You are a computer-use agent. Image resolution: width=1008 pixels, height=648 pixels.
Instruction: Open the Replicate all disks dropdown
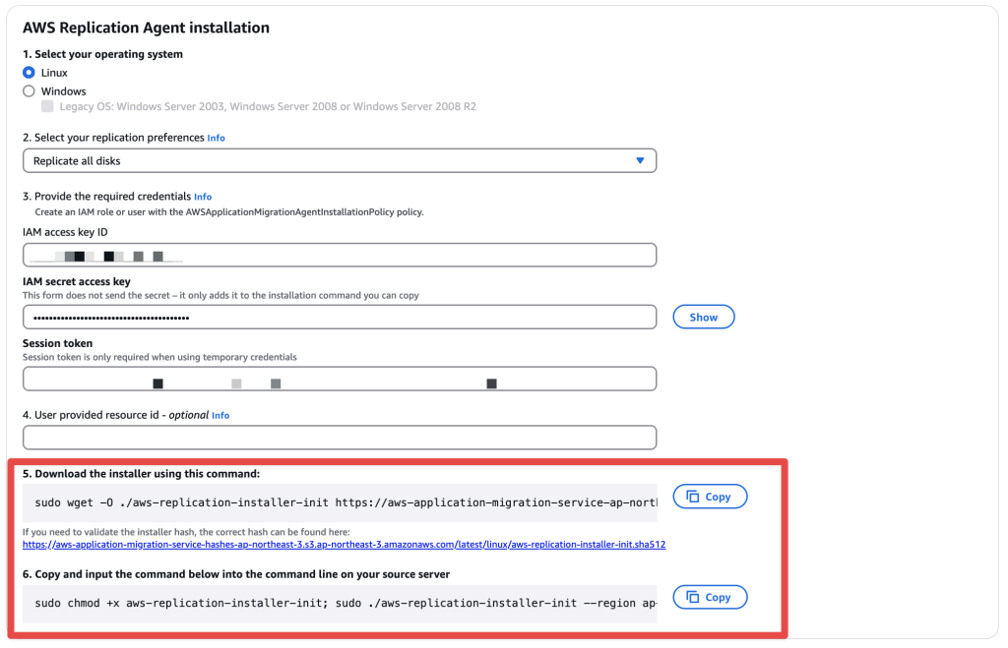click(340, 160)
